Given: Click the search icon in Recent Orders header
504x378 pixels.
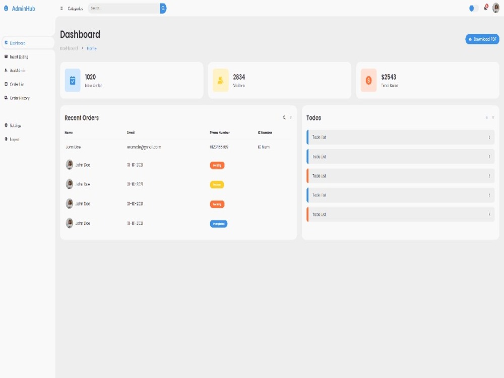Looking at the screenshot, I should pyautogui.click(x=284, y=117).
